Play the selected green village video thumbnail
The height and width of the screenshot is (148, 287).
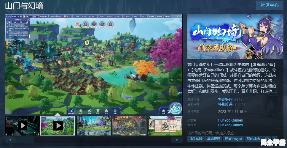click(58, 126)
